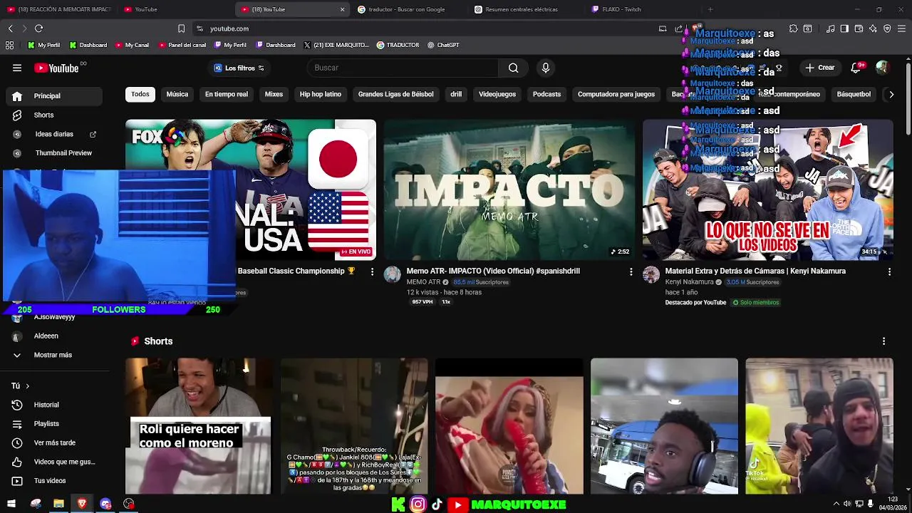Open the TRADUCTOR bookmark
912x513 pixels.
(x=398, y=45)
